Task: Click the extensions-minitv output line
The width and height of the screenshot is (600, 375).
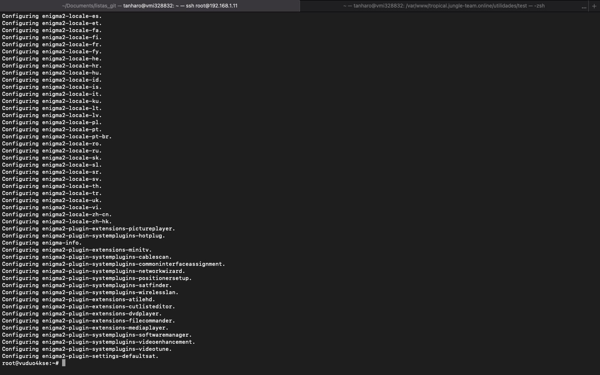Action: click(x=77, y=250)
